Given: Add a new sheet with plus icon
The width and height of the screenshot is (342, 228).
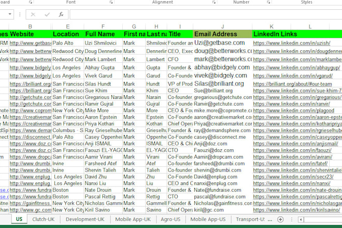Looking at the screenshot, I should click(280, 219).
